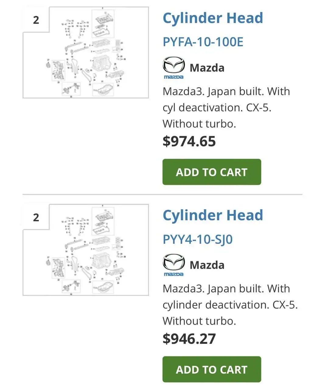This screenshot has width=325, height=389.
Task: Open part number PYY4-10-SJ0
Action: (x=198, y=239)
